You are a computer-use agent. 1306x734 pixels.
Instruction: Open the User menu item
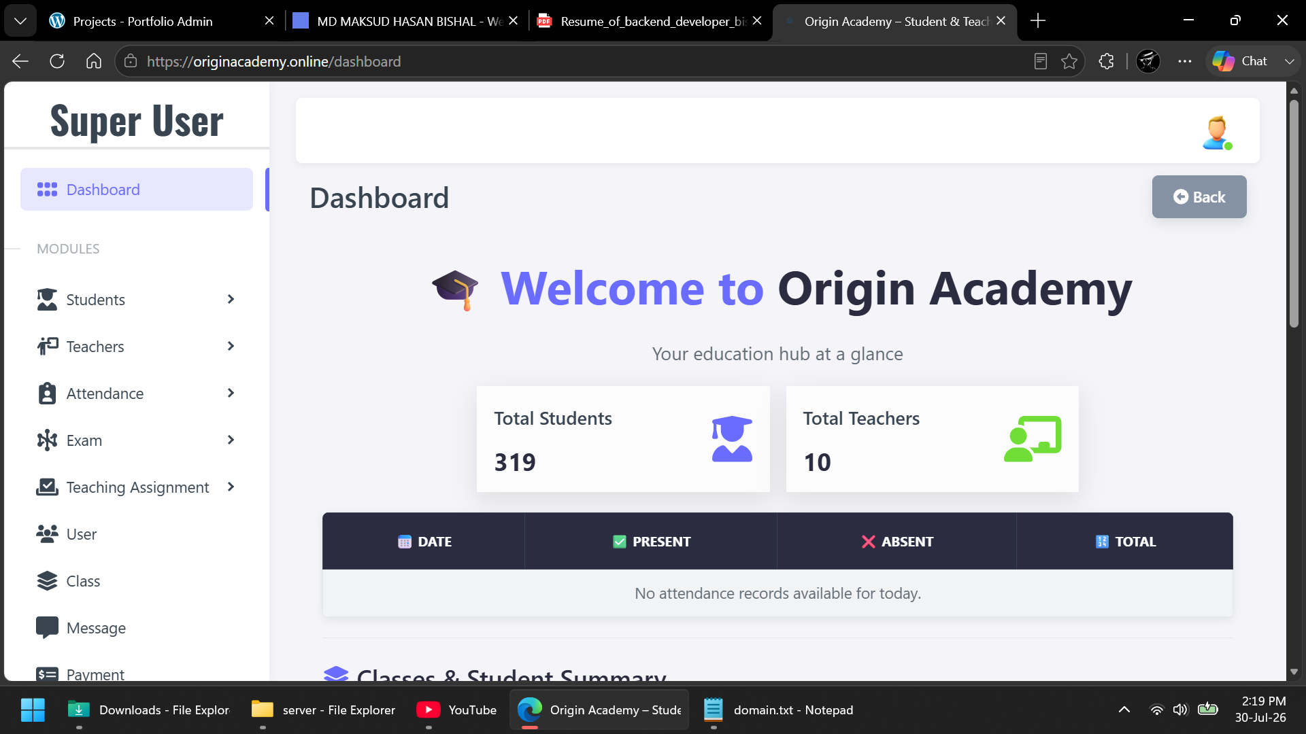136,534
